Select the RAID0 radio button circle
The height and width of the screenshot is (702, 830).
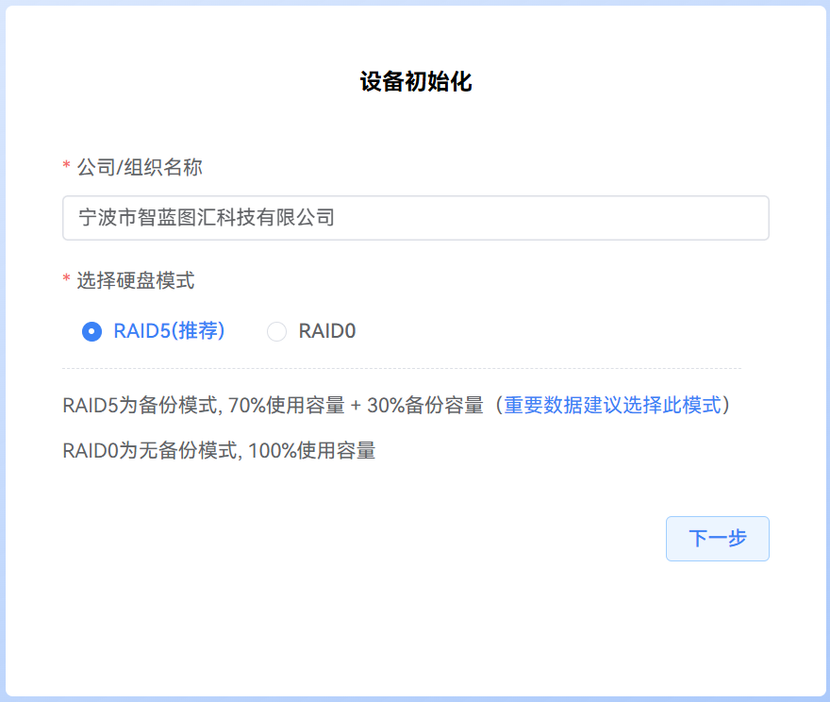point(276,331)
